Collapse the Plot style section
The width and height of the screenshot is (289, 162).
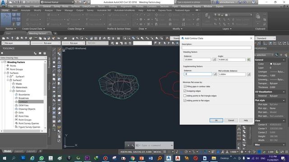pos(284,100)
